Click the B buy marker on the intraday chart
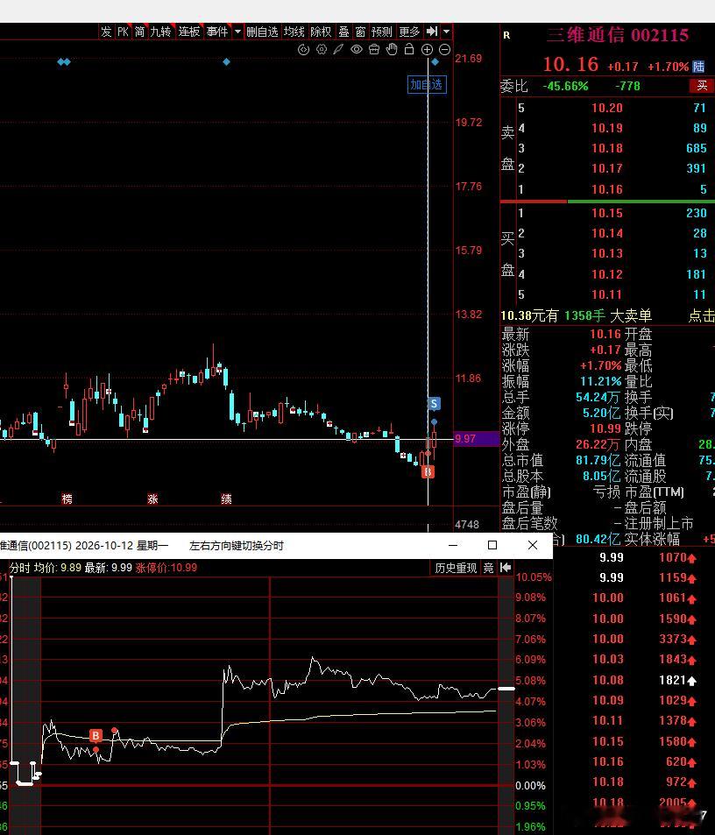 [96, 735]
